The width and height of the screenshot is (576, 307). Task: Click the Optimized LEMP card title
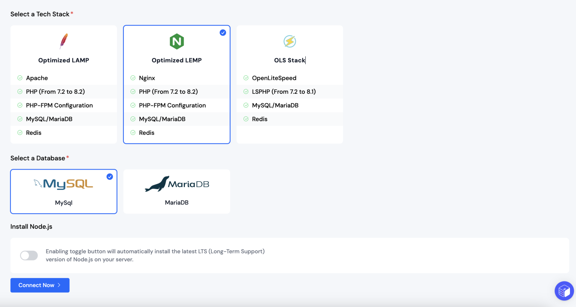(177, 60)
